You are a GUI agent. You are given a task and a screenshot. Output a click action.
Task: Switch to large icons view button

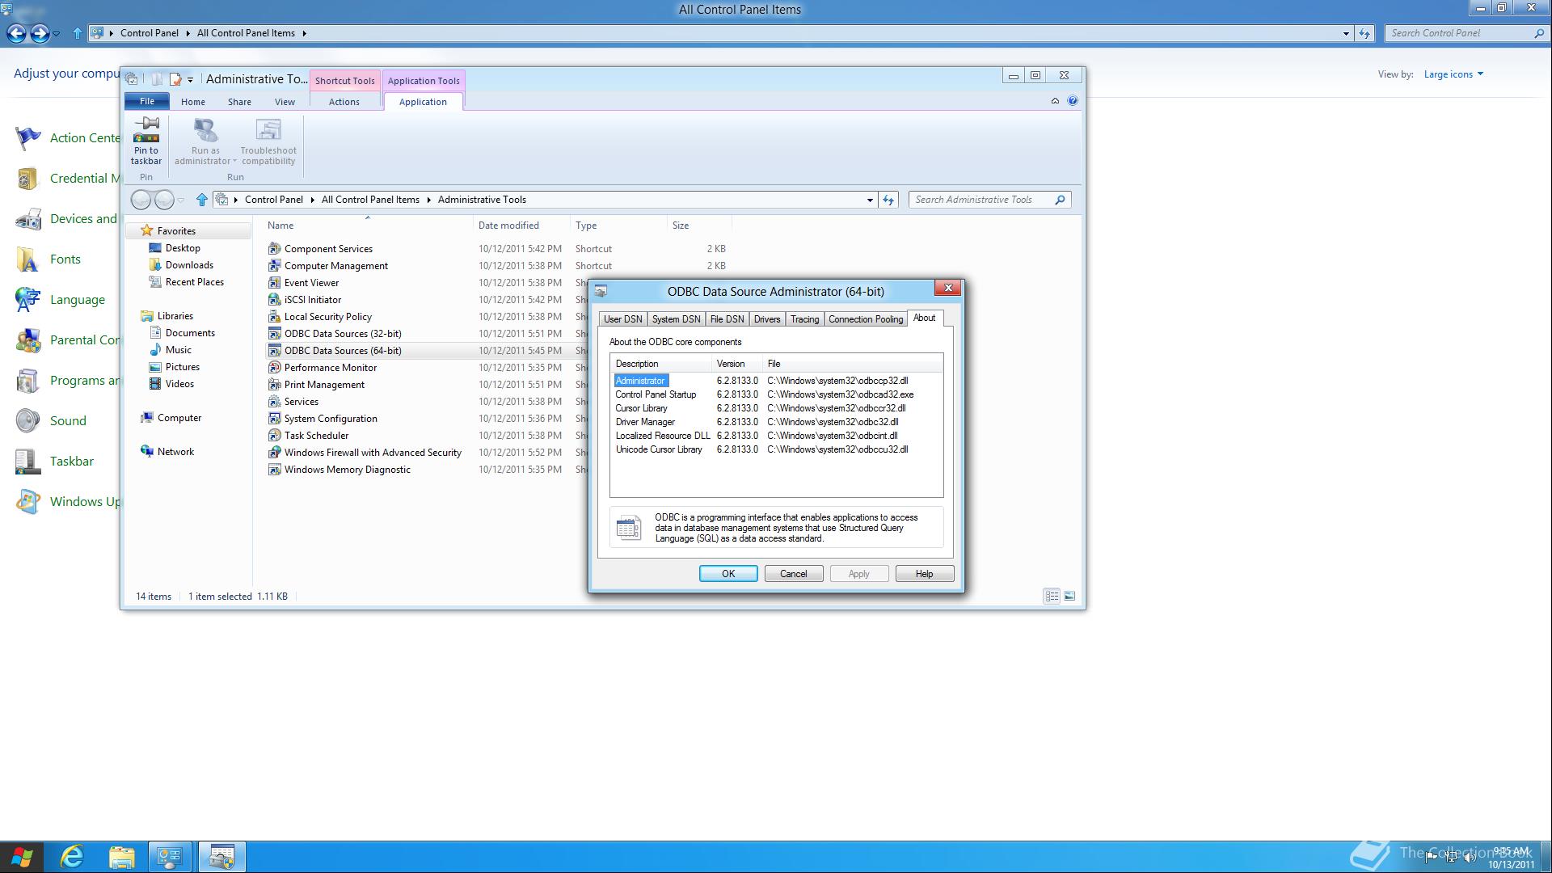(1069, 597)
